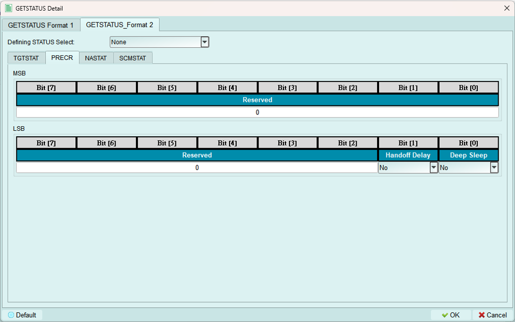Click the Deep Sleep header label
515x322 pixels.
pos(469,155)
